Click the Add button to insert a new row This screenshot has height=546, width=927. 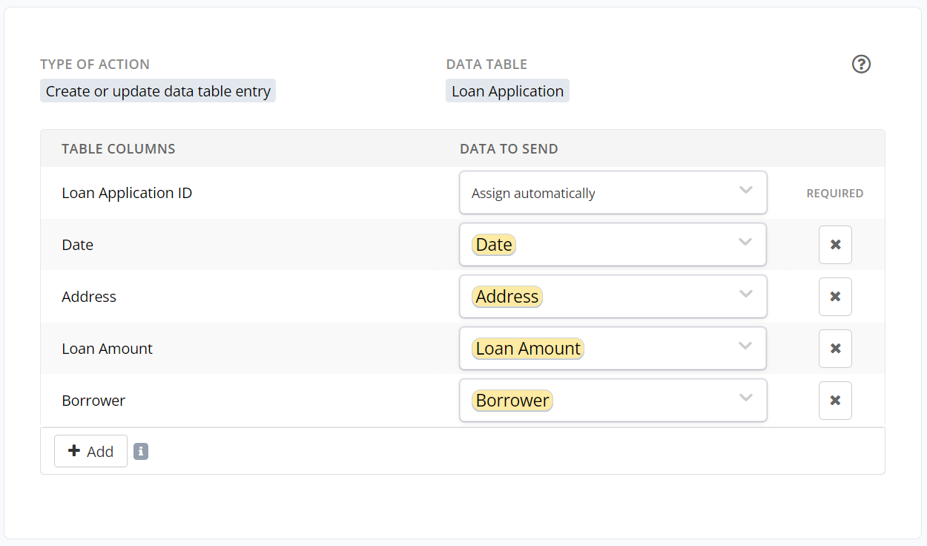(x=90, y=451)
